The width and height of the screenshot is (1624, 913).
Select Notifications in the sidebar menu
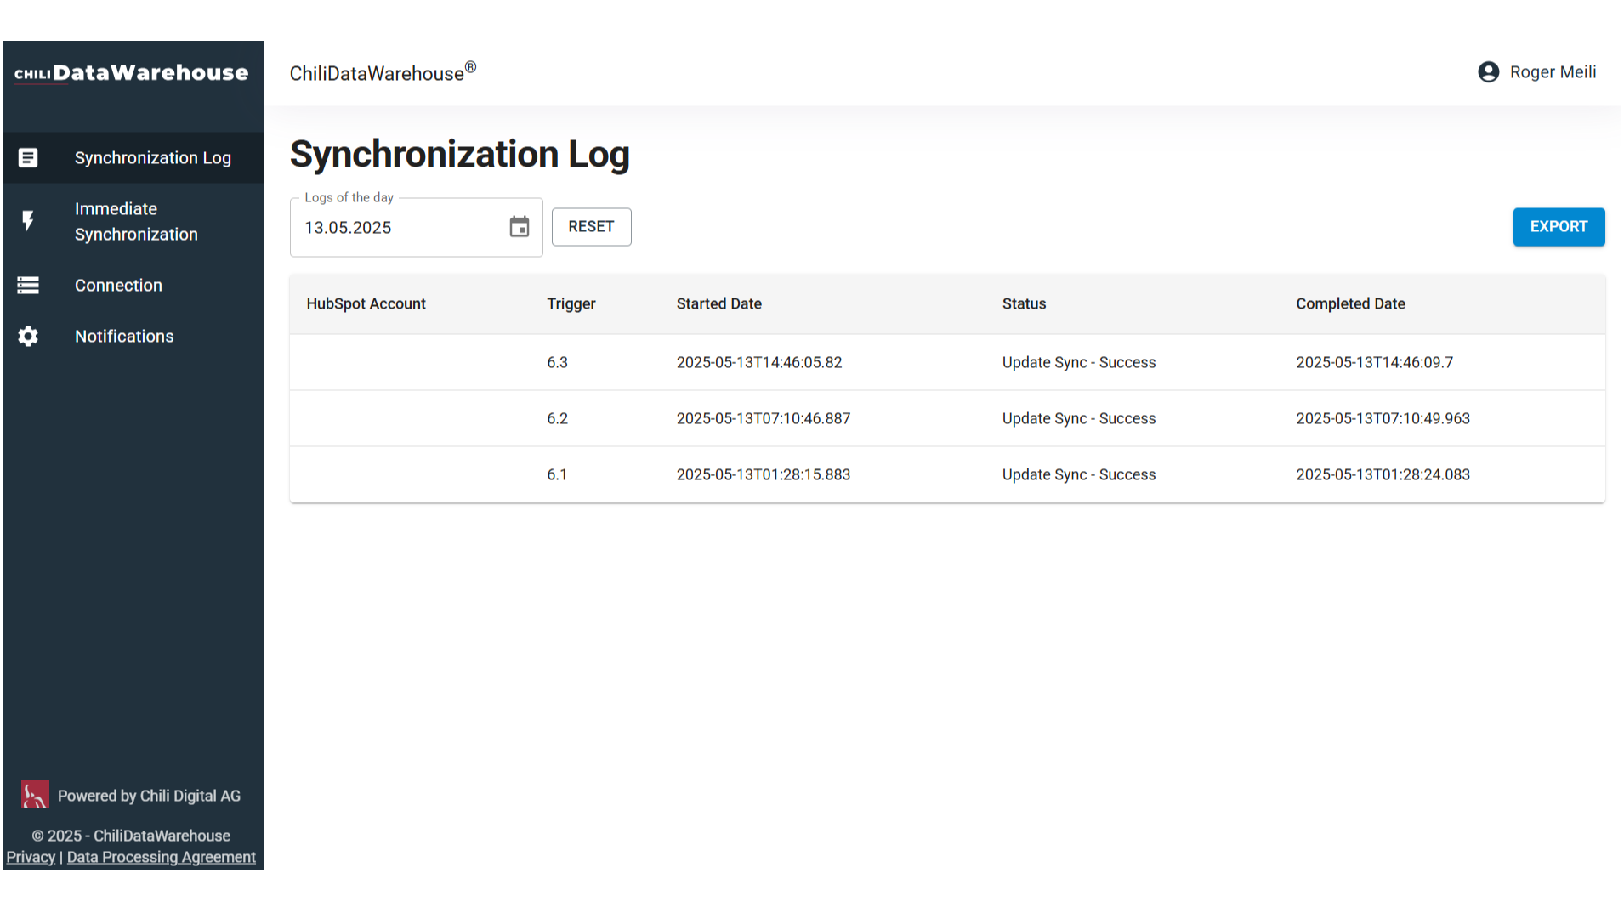tap(124, 337)
